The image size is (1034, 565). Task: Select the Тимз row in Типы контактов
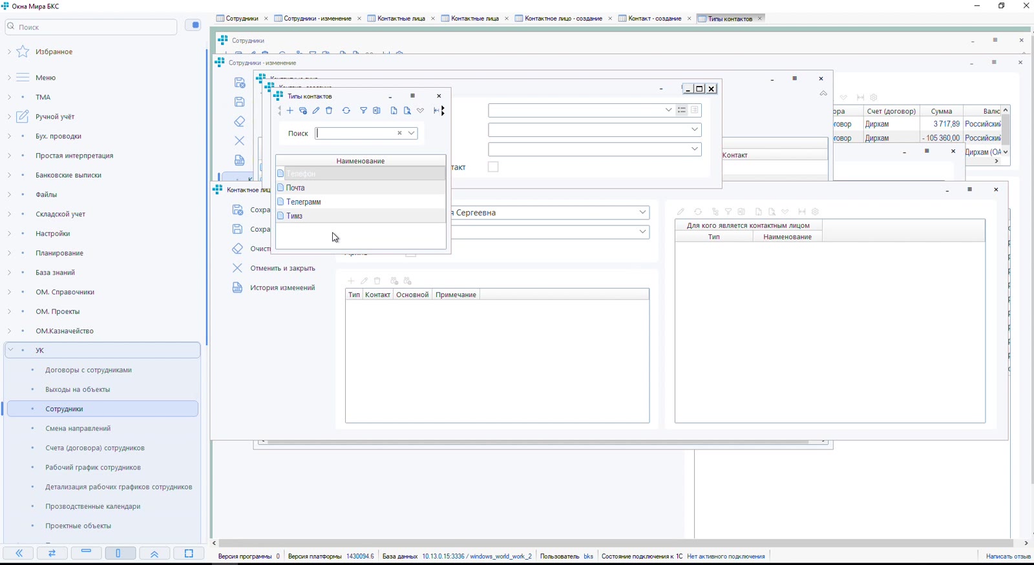[361, 216]
